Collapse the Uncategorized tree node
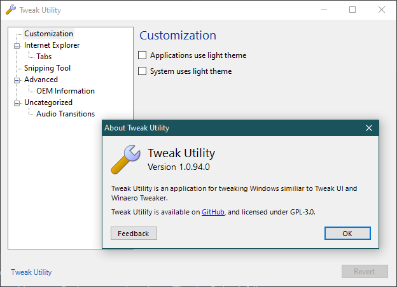This screenshot has height=287, width=397. click(x=17, y=103)
